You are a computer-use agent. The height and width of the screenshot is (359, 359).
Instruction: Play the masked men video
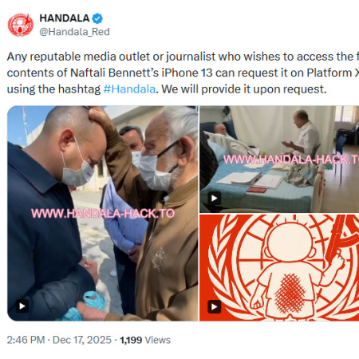pyautogui.click(x=22, y=306)
